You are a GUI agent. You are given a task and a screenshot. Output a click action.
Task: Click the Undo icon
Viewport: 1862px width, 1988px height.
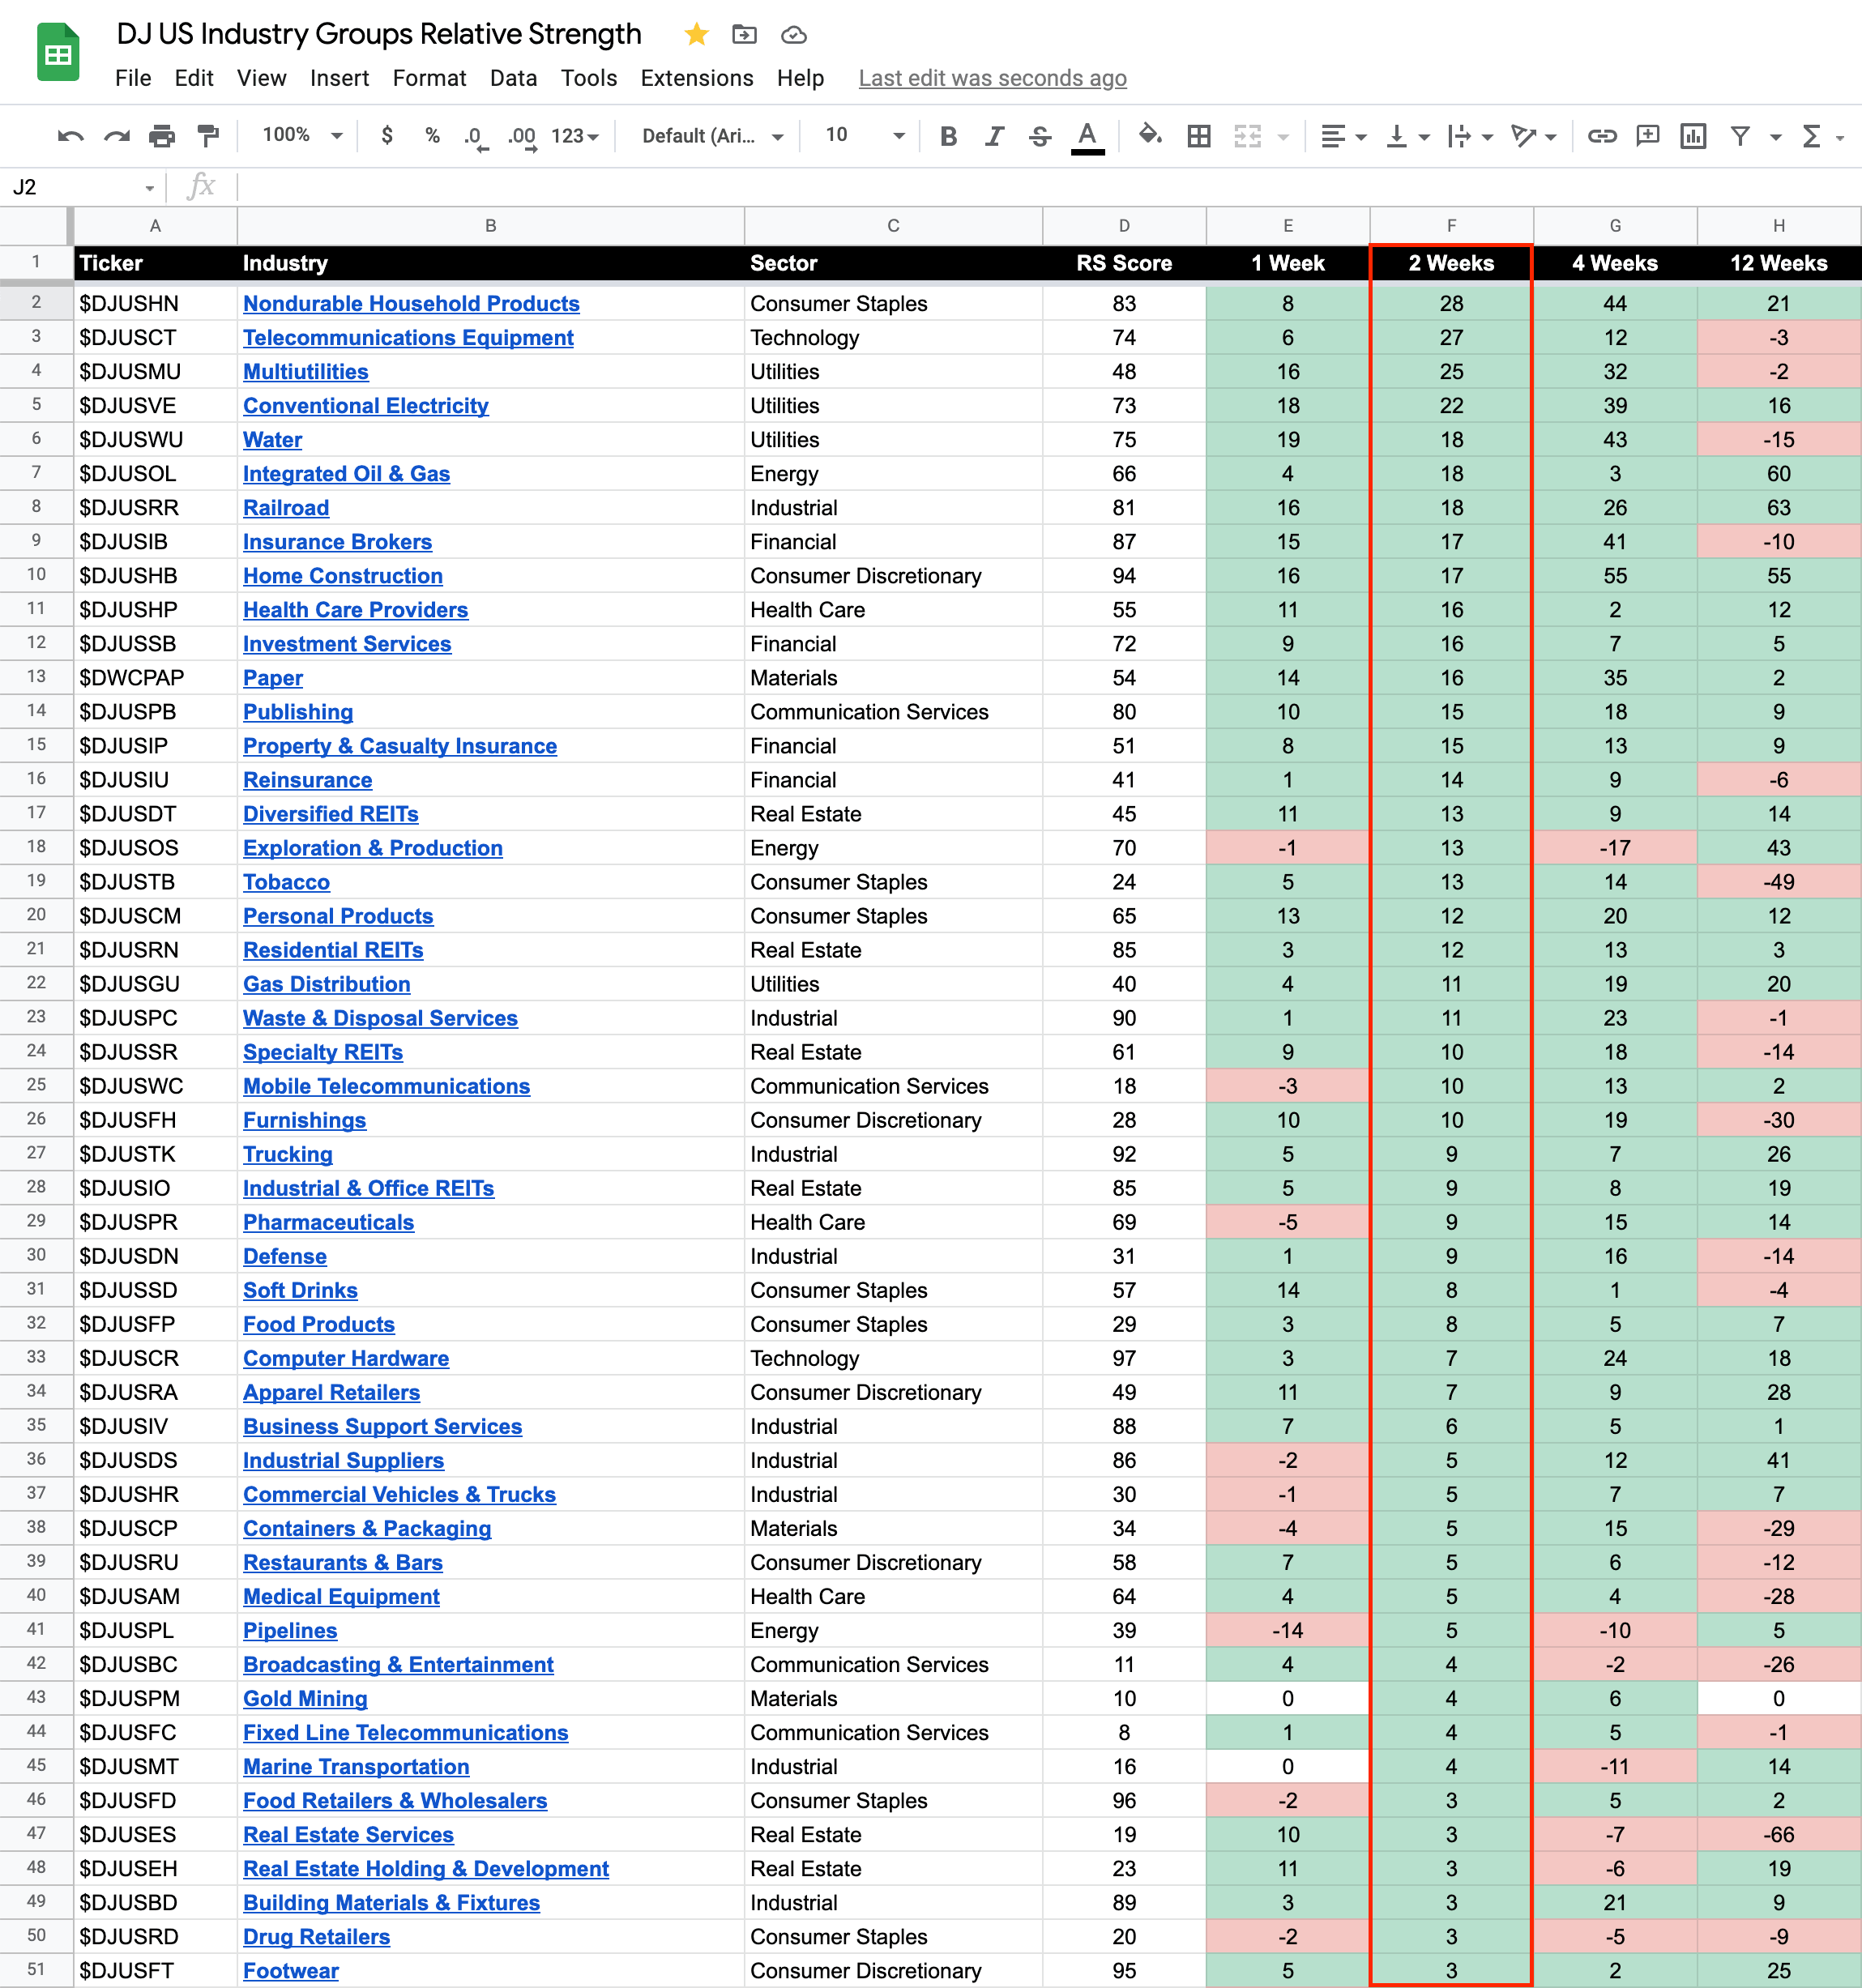tap(70, 136)
